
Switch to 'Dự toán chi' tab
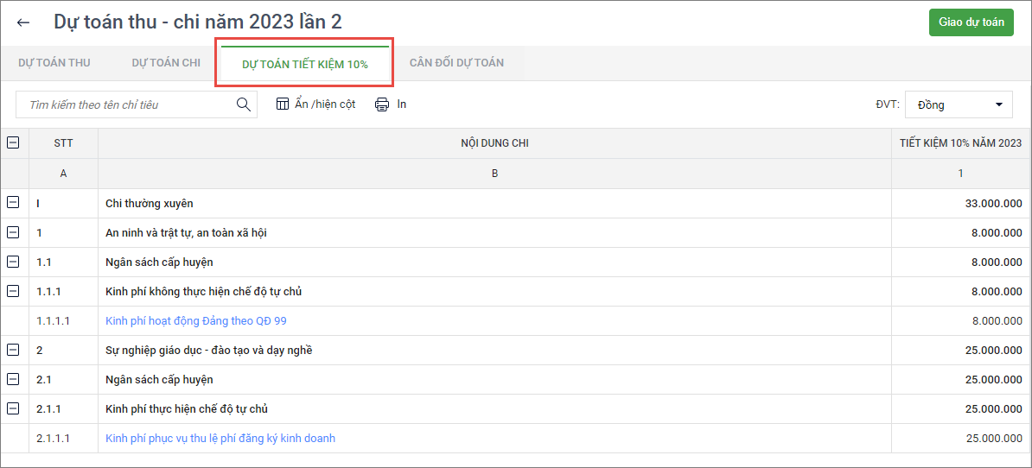coord(166,63)
